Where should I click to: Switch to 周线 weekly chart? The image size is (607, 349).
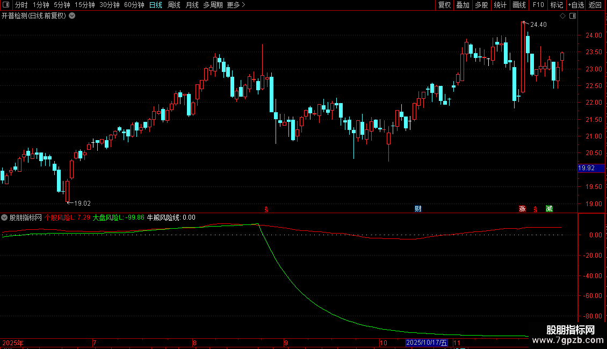pos(174,5)
